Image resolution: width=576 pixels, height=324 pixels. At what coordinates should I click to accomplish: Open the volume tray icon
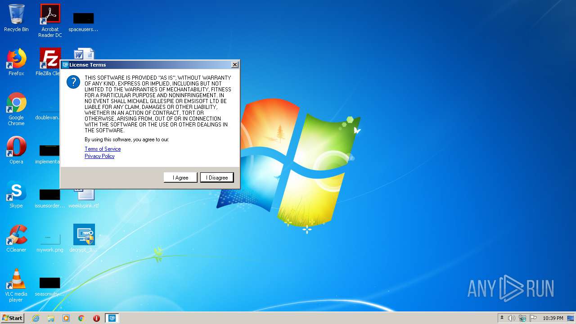tap(512, 318)
